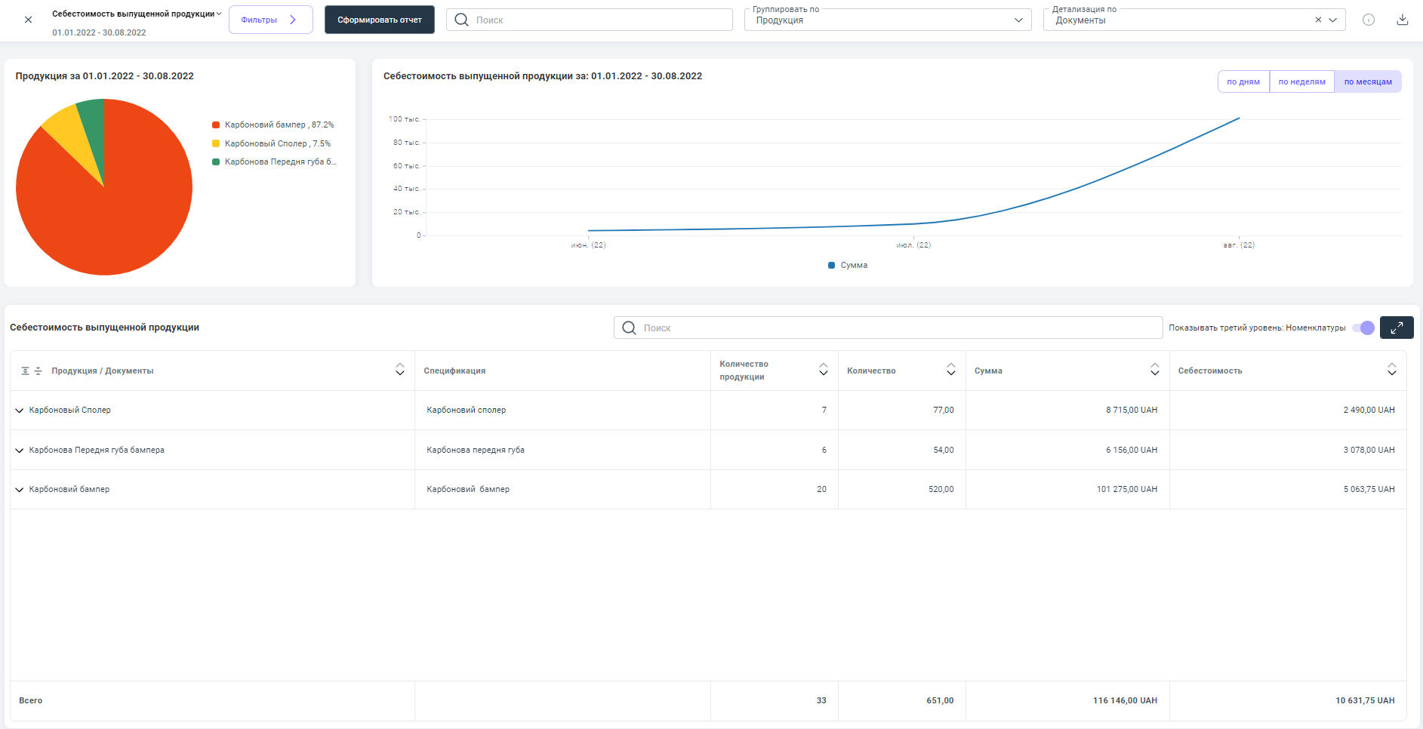Expand the Карбоновий бампер row
Image resolution: width=1423 pixels, height=729 pixels.
pos(20,490)
